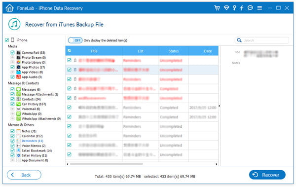Click the diamond icon in title bar
The height and width of the screenshot is (187, 296).
tap(226, 8)
